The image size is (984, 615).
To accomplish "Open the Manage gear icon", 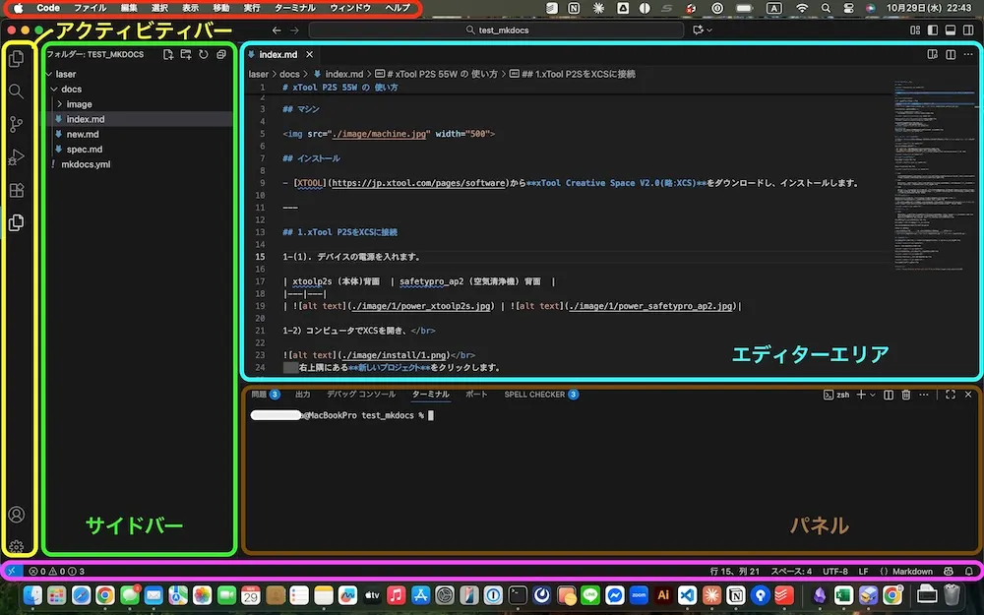I will pos(16,546).
